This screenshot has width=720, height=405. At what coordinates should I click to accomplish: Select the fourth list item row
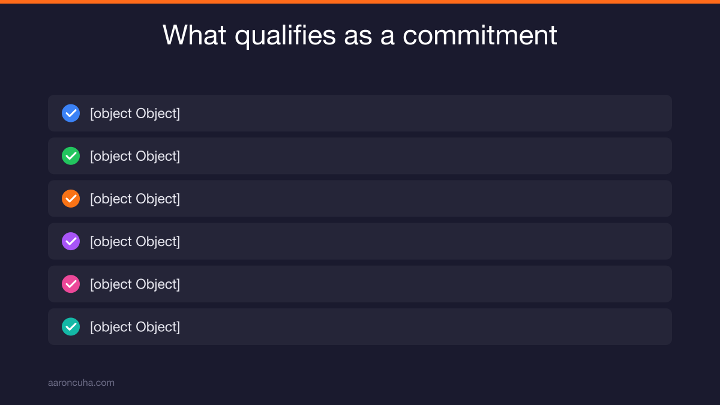(360, 241)
